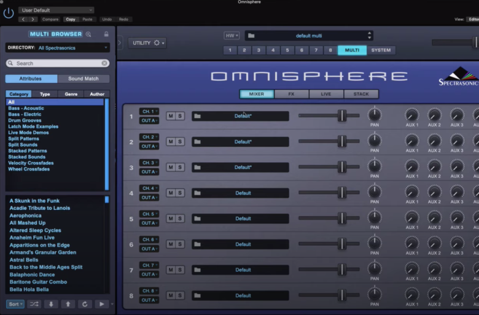Image resolution: width=479 pixels, height=315 pixels.
Task: Open patch folder icon on part 3
Action: tap(197, 168)
